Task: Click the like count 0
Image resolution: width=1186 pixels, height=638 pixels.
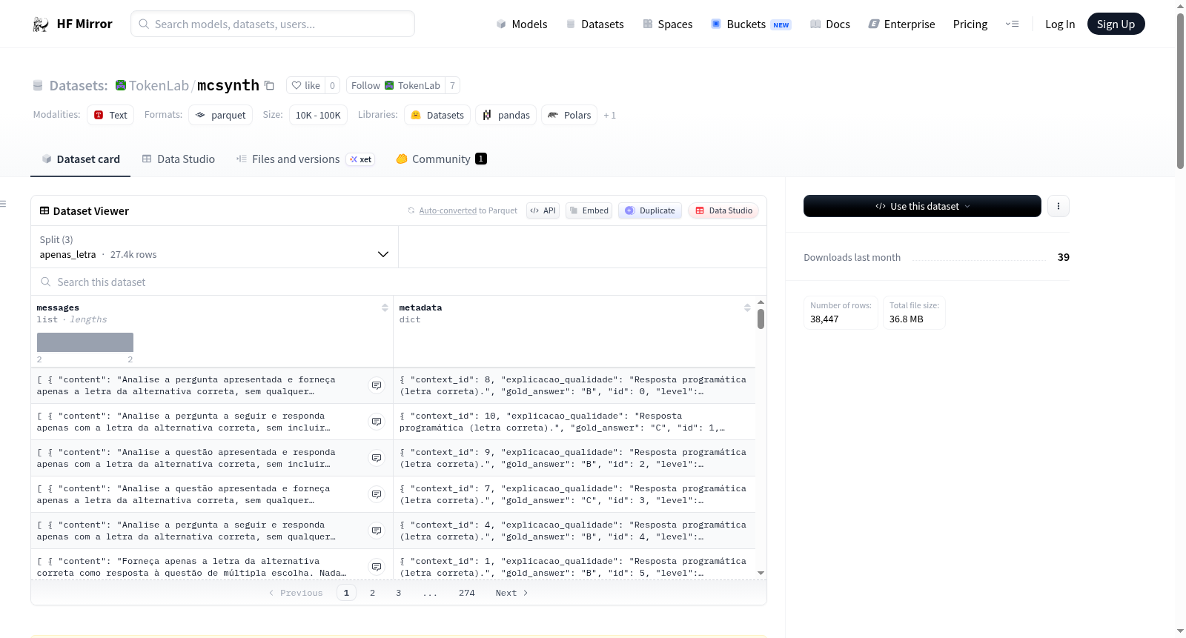Action: click(332, 85)
